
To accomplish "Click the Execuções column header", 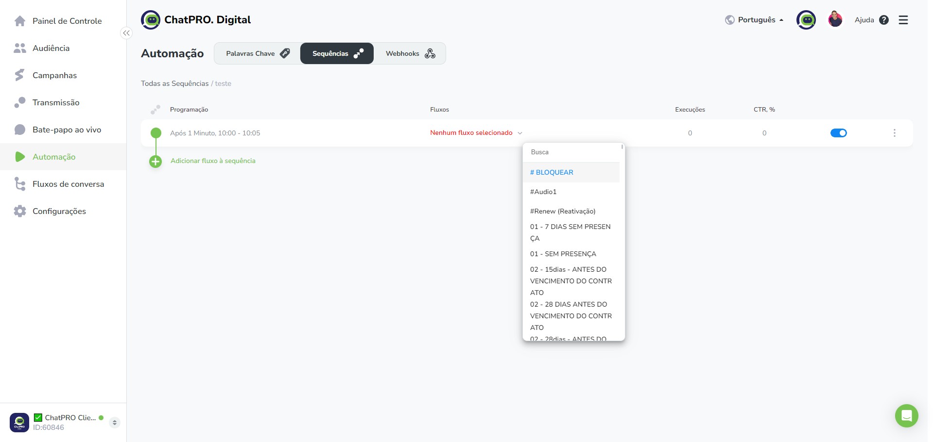I will click(690, 110).
